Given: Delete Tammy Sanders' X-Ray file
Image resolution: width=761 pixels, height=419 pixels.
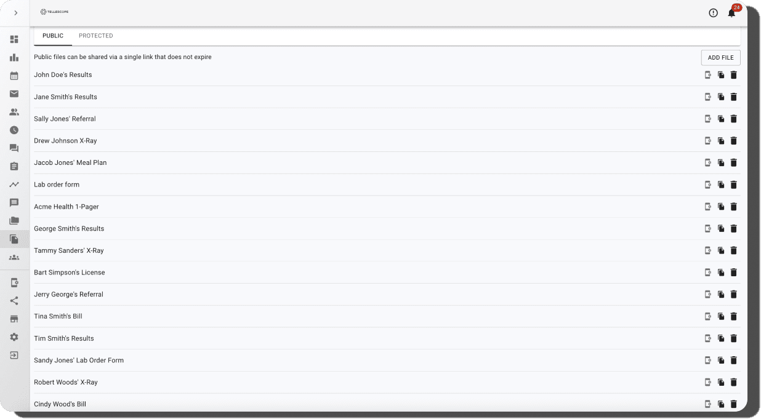Looking at the screenshot, I should click(x=733, y=250).
